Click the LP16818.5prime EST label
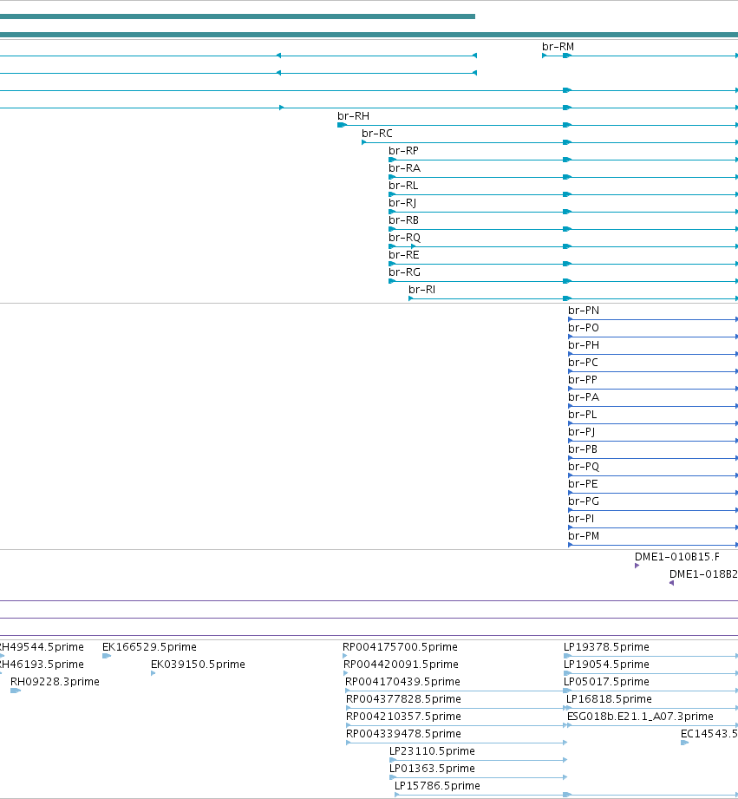The width and height of the screenshot is (738, 799). 609,698
